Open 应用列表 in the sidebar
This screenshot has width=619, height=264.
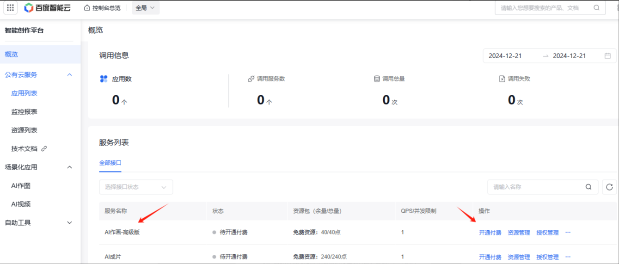[x=24, y=93]
